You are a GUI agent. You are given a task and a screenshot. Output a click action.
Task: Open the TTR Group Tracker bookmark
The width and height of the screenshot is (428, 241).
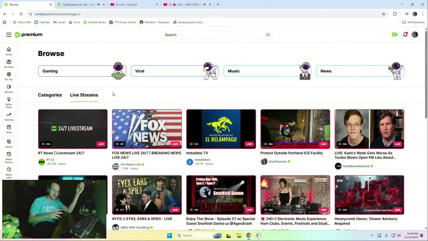[123, 22]
